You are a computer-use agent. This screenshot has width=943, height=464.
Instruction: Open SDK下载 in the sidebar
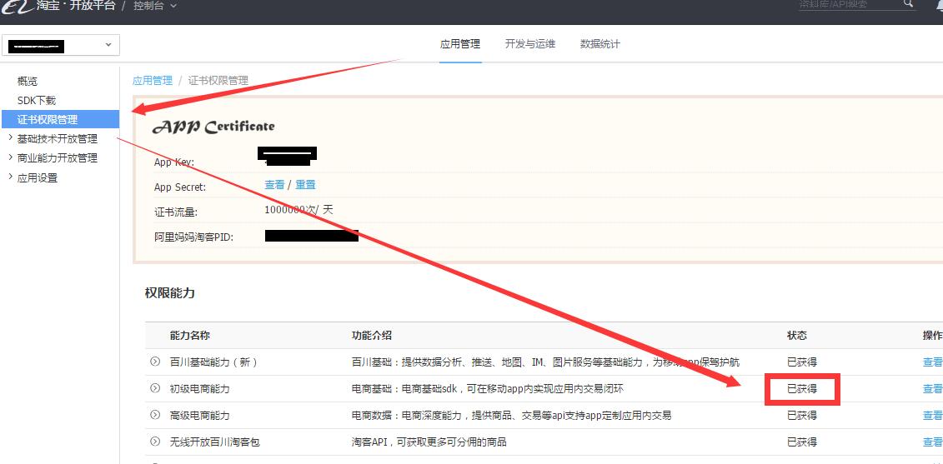point(37,100)
